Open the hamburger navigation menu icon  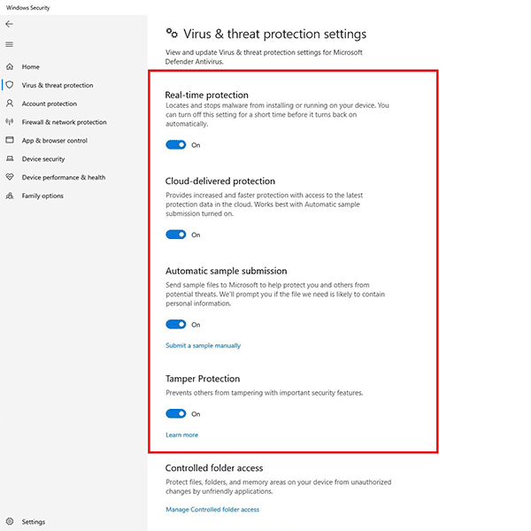pos(9,44)
